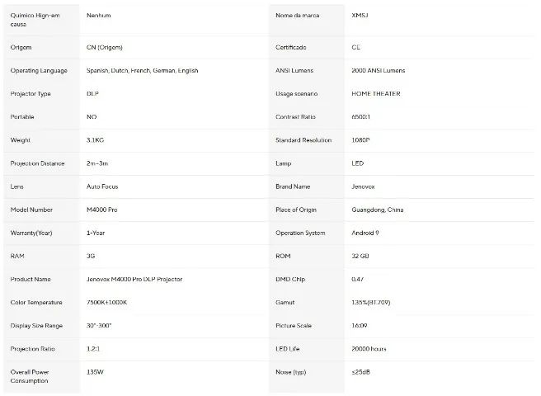
Task: Click the '32 GB' ROM value
Action: coord(360,257)
